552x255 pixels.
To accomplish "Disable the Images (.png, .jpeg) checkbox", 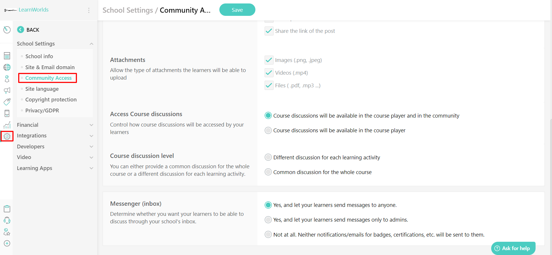I will click(x=268, y=60).
